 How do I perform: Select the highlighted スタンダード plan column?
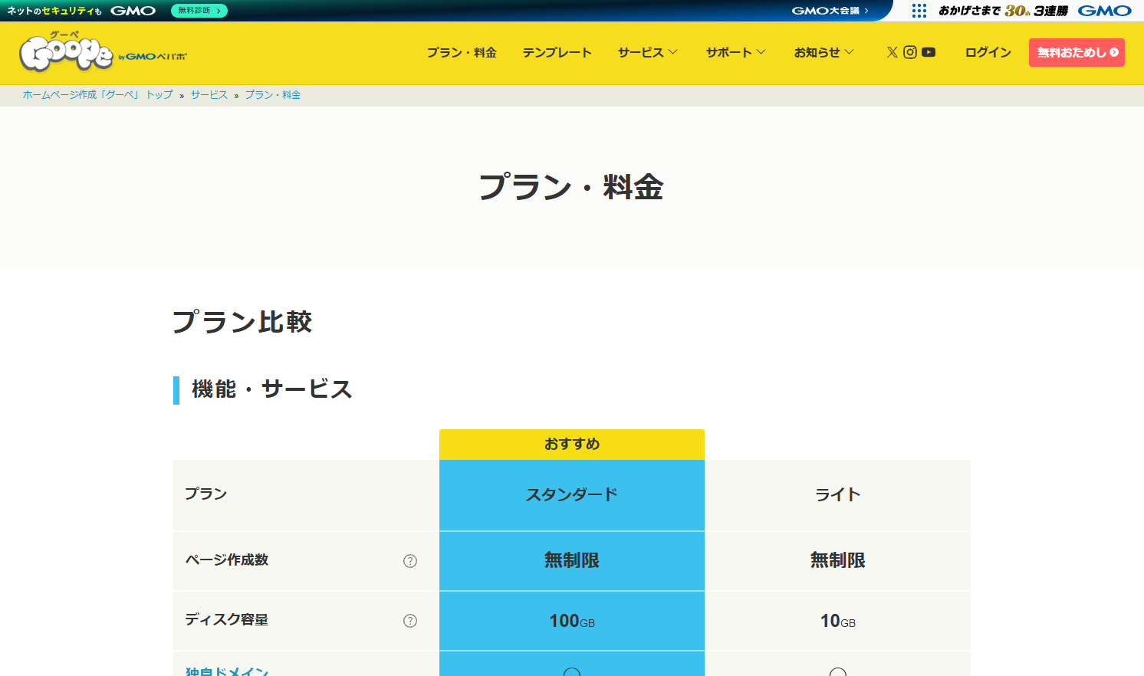click(571, 495)
